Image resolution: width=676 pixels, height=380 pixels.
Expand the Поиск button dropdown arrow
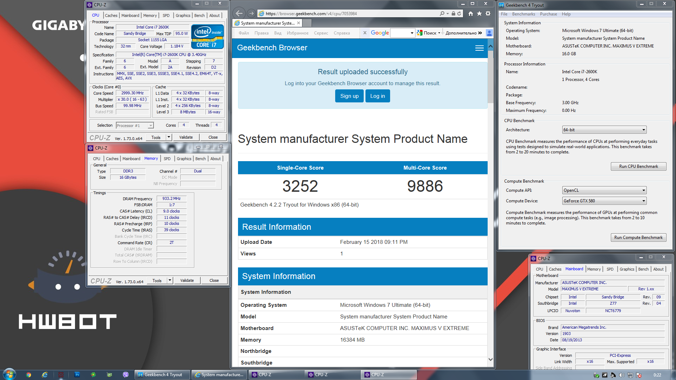click(439, 33)
